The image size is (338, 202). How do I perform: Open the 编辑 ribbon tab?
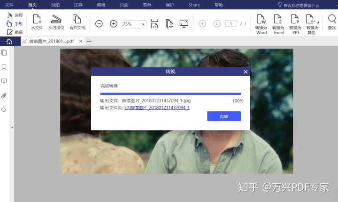tap(101, 5)
